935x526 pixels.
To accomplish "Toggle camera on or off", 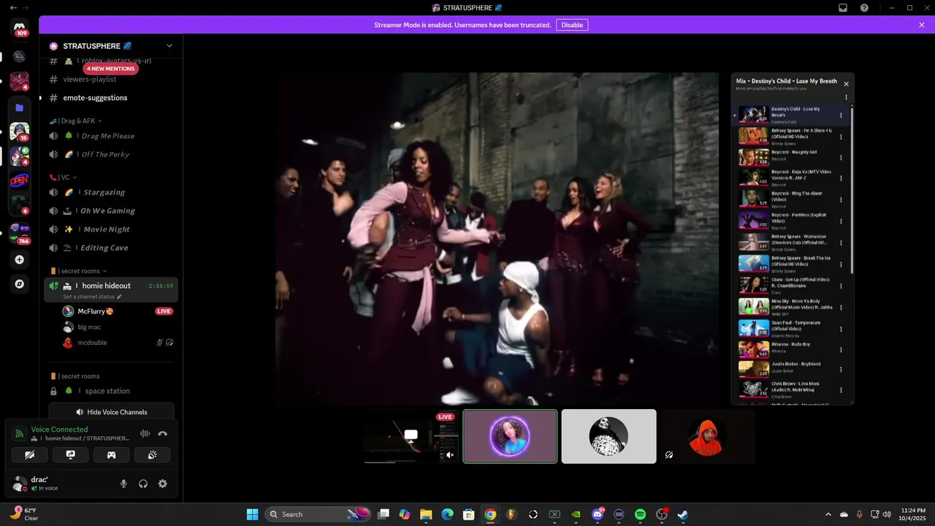I will coord(30,454).
